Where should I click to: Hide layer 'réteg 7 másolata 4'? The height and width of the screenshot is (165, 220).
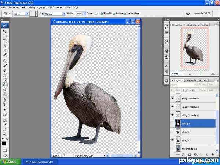[172, 115]
